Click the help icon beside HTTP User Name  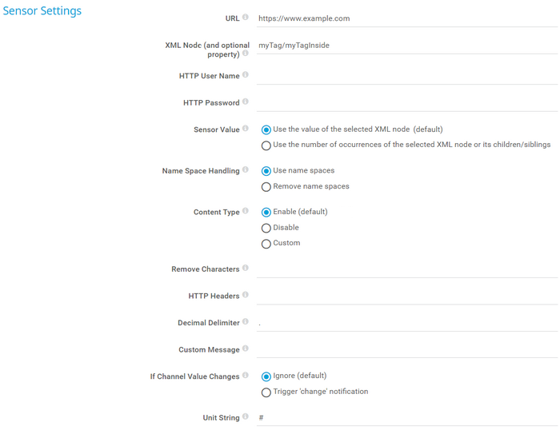(x=246, y=75)
